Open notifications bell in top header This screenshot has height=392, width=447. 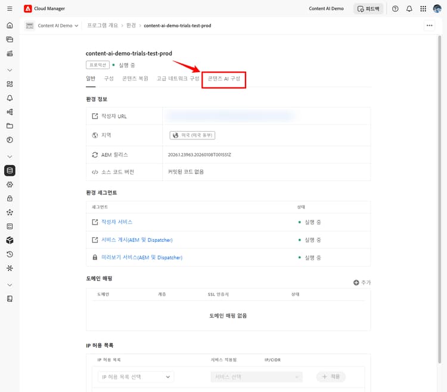pos(409,8)
